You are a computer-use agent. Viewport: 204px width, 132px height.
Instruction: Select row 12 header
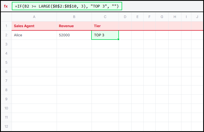6,126
